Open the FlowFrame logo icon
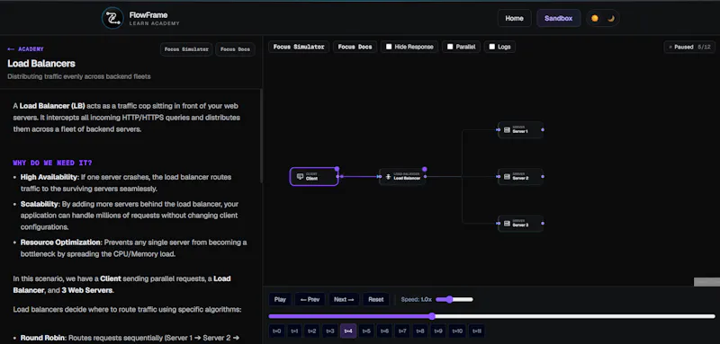The height and width of the screenshot is (344, 720). (x=112, y=18)
